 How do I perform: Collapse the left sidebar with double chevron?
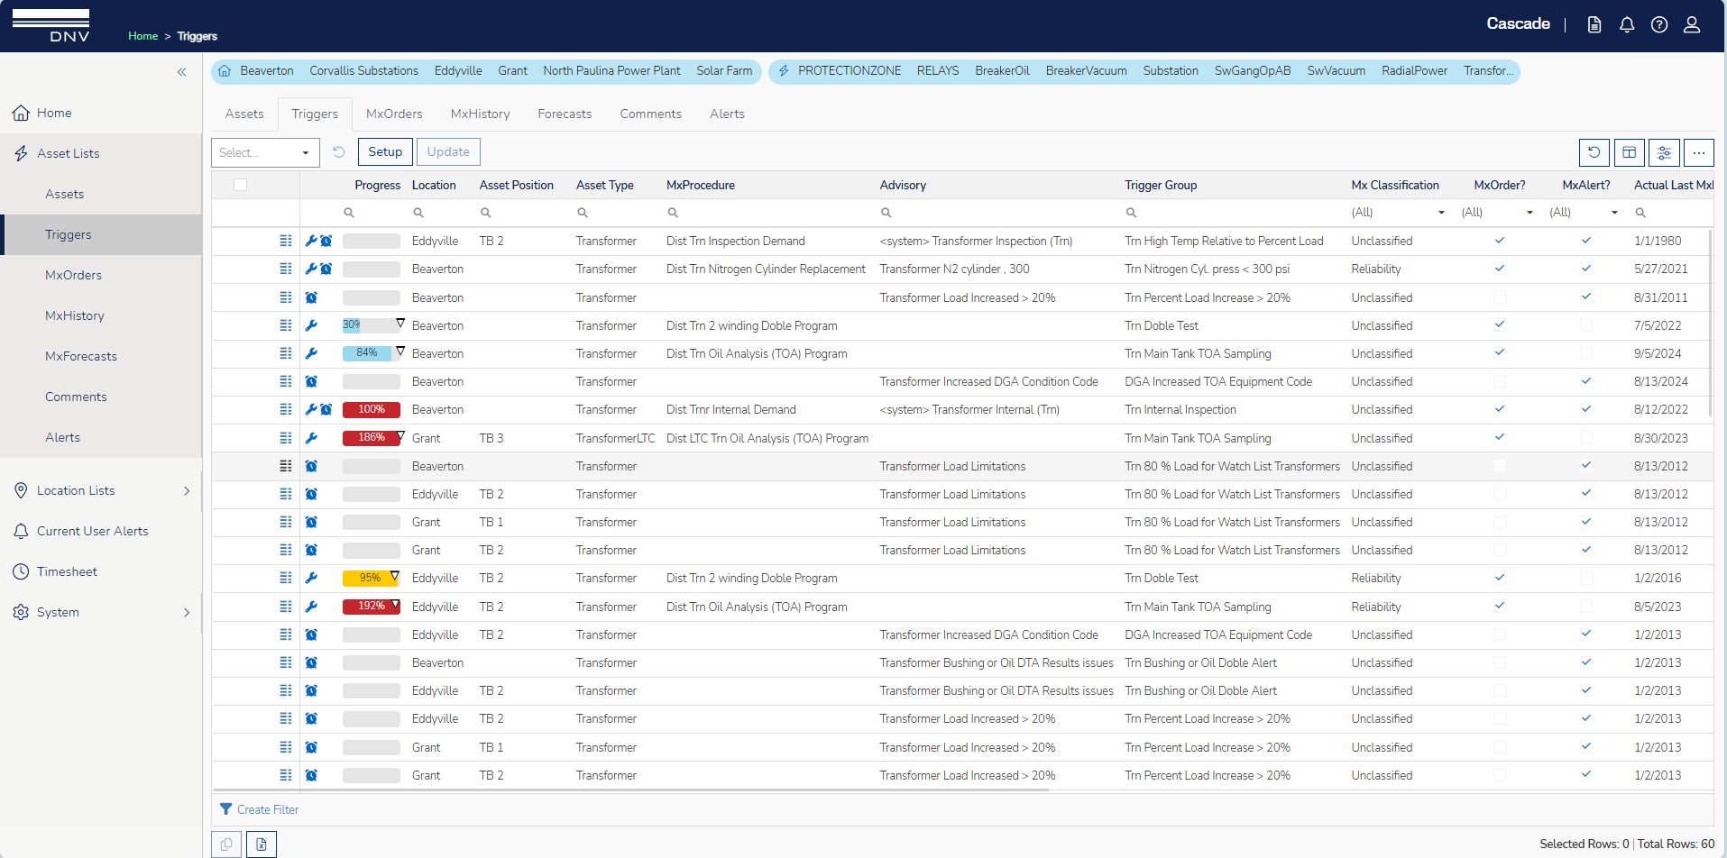(181, 72)
